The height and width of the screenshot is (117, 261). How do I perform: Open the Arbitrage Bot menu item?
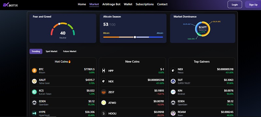click(x=111, y=4)
